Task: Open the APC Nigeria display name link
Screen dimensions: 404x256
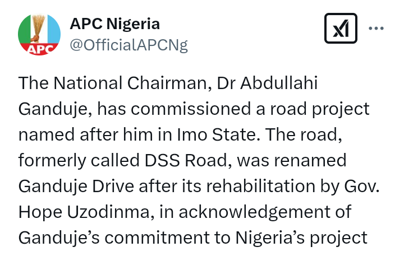Action: [114, 24]
